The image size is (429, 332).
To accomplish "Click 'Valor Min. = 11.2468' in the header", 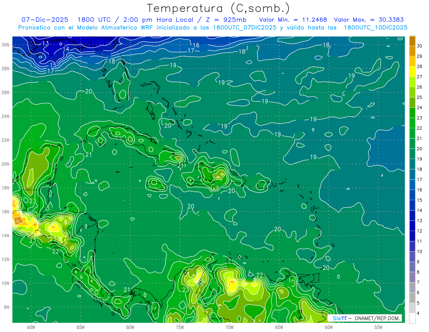I will click(293, 20).
